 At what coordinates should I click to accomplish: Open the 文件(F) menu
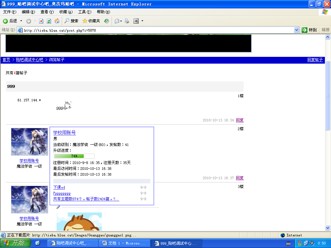point(9,12)
